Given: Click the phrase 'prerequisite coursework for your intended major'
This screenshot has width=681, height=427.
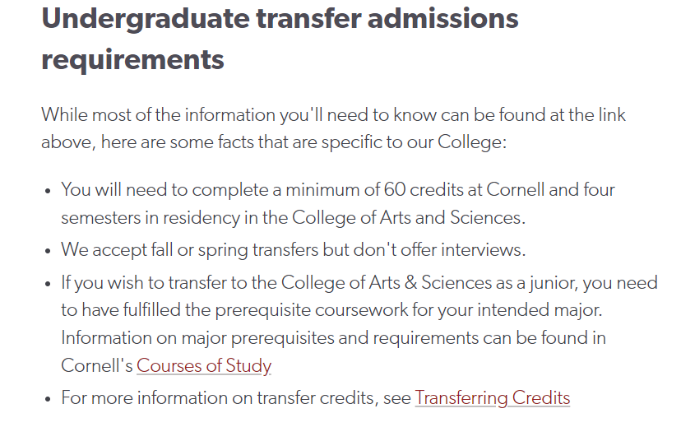Looking at the screenshot, I should pos(408,310).
